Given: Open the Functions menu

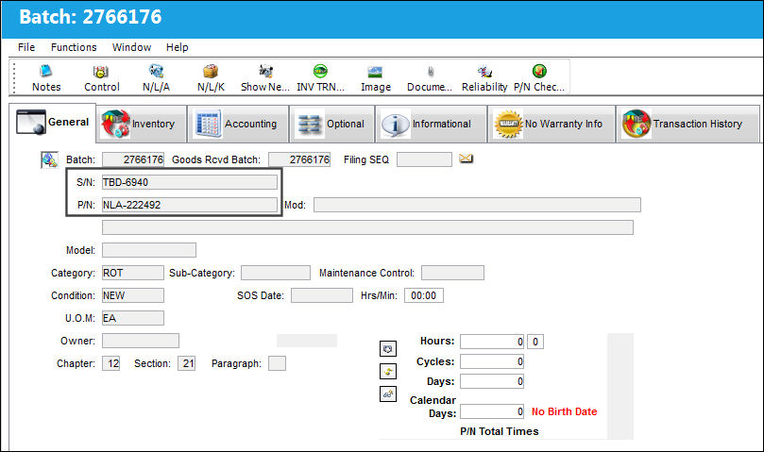Looking at the screenshot, I should (x=74, y=47).
